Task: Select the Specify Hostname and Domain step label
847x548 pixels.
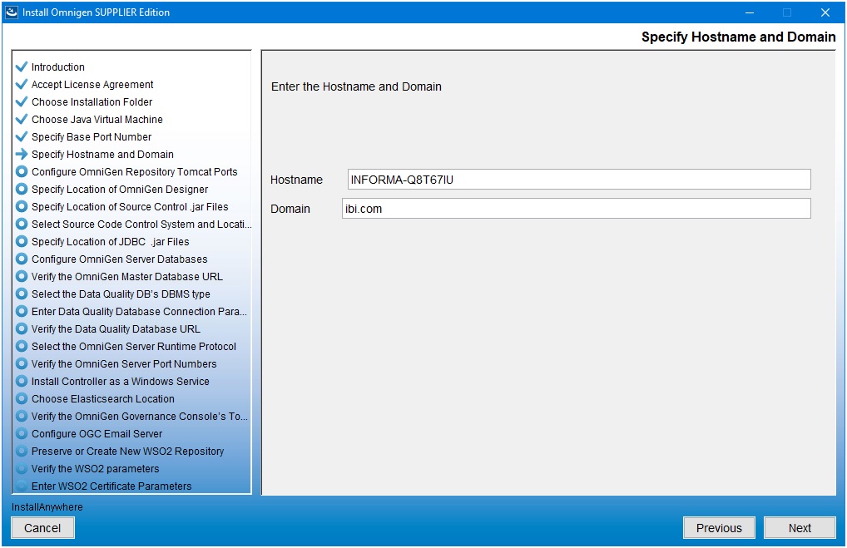Action: click(x=102, y=154)
